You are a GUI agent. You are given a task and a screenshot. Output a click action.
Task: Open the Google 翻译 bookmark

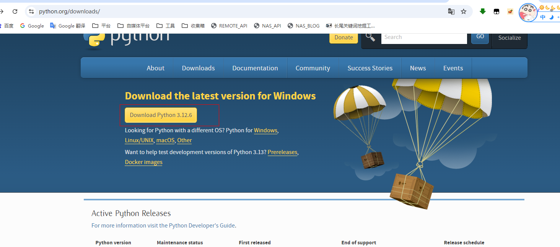[x=68, y=26]
